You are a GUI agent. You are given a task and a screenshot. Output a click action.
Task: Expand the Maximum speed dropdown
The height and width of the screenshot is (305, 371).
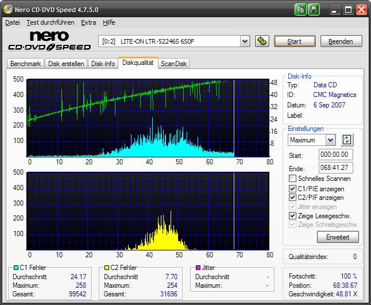click(330, 140)
